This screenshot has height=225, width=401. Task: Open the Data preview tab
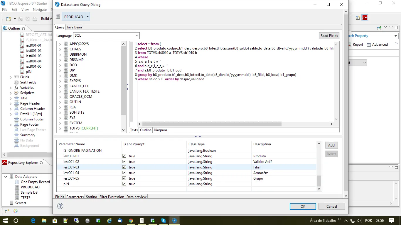tap(136, 197)
